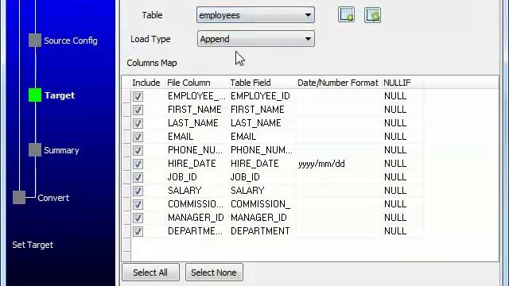The image size is (509, 286).
Task: Uncheck Include for SALARY row
Action: point(138,191)
